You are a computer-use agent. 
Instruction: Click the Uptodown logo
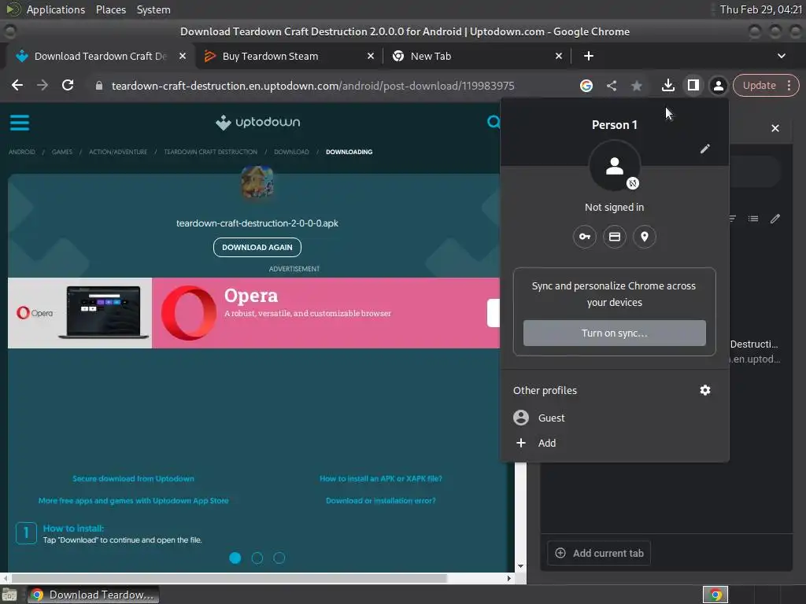coord(257,122)
